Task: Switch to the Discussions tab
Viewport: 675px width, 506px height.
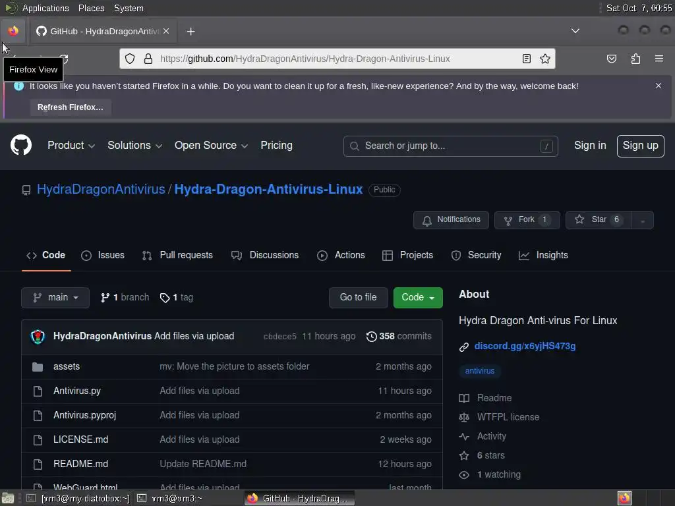Action: pyautogui.click(x=265, y=255)
